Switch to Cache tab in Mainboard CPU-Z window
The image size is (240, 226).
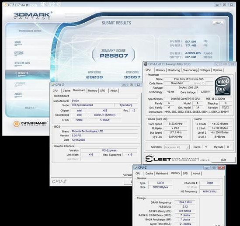(66, 90)
